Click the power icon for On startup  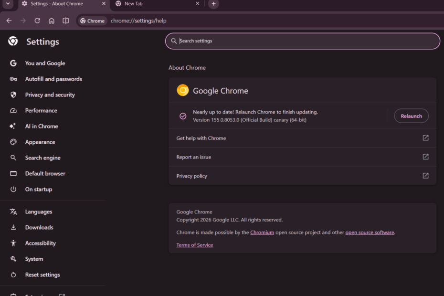tap(13, 189)
